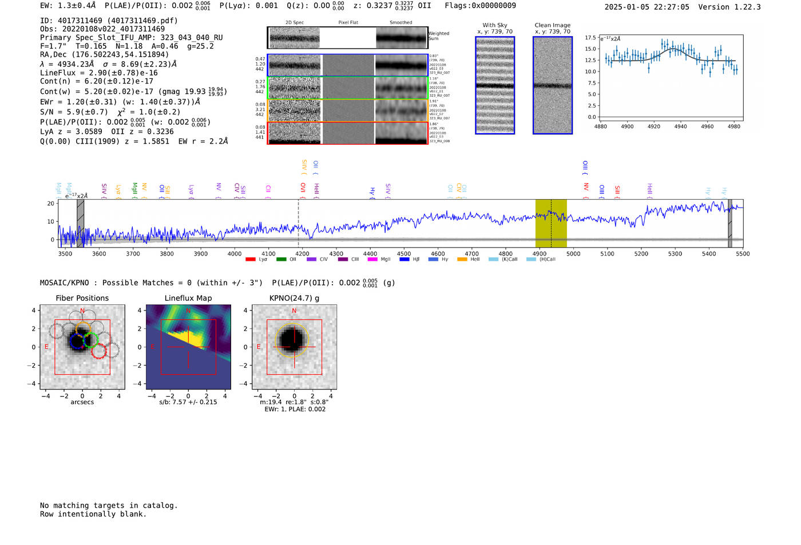Click the With Sky cutout image
This screenshot has height=545, width=801.
coord(495,85)
